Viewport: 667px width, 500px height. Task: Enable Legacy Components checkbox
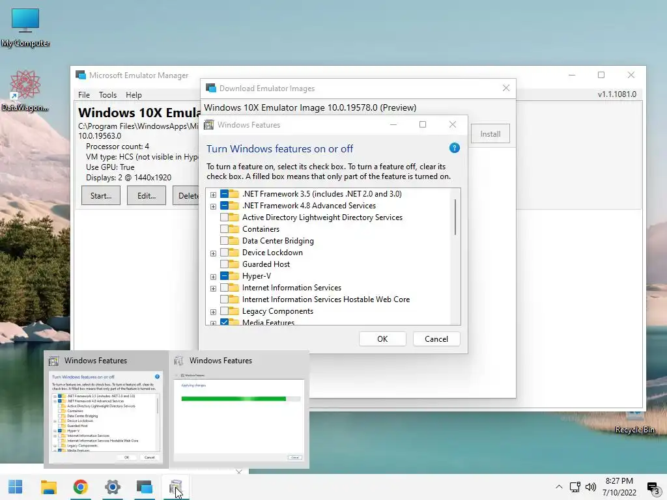224,311
